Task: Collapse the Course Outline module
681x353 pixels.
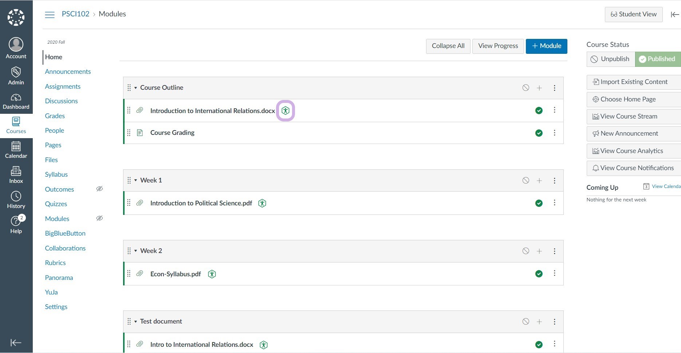Action: pos(135,88)
